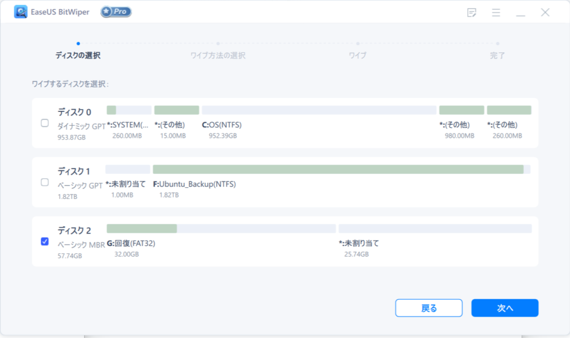Uncheck the ディスク 2 checkbox
This screenshot has width=570, height=338.
(x=45, y=241)
